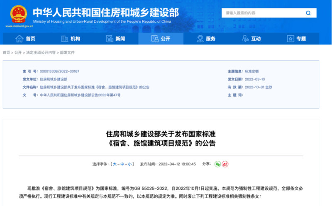Select validity value 2022-10-01 生效
The height and width of the screenshot is (206, 332).
(259, 87)
